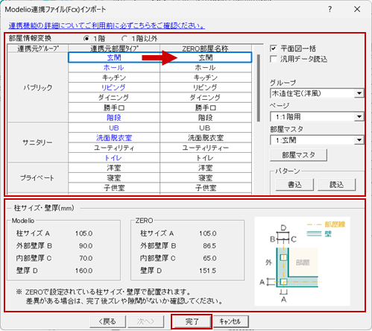
Task: Click the キャンセル button
Action: coord(230,321)
